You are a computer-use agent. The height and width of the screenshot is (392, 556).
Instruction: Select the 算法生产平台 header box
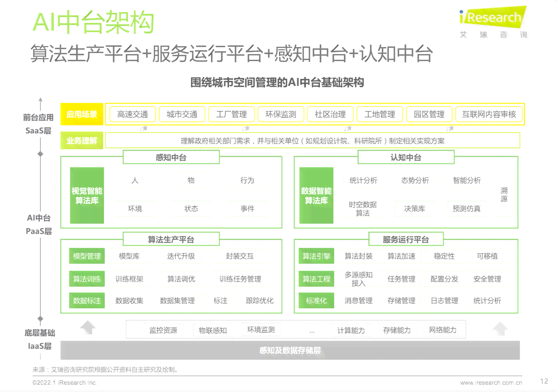coord(171,239)
